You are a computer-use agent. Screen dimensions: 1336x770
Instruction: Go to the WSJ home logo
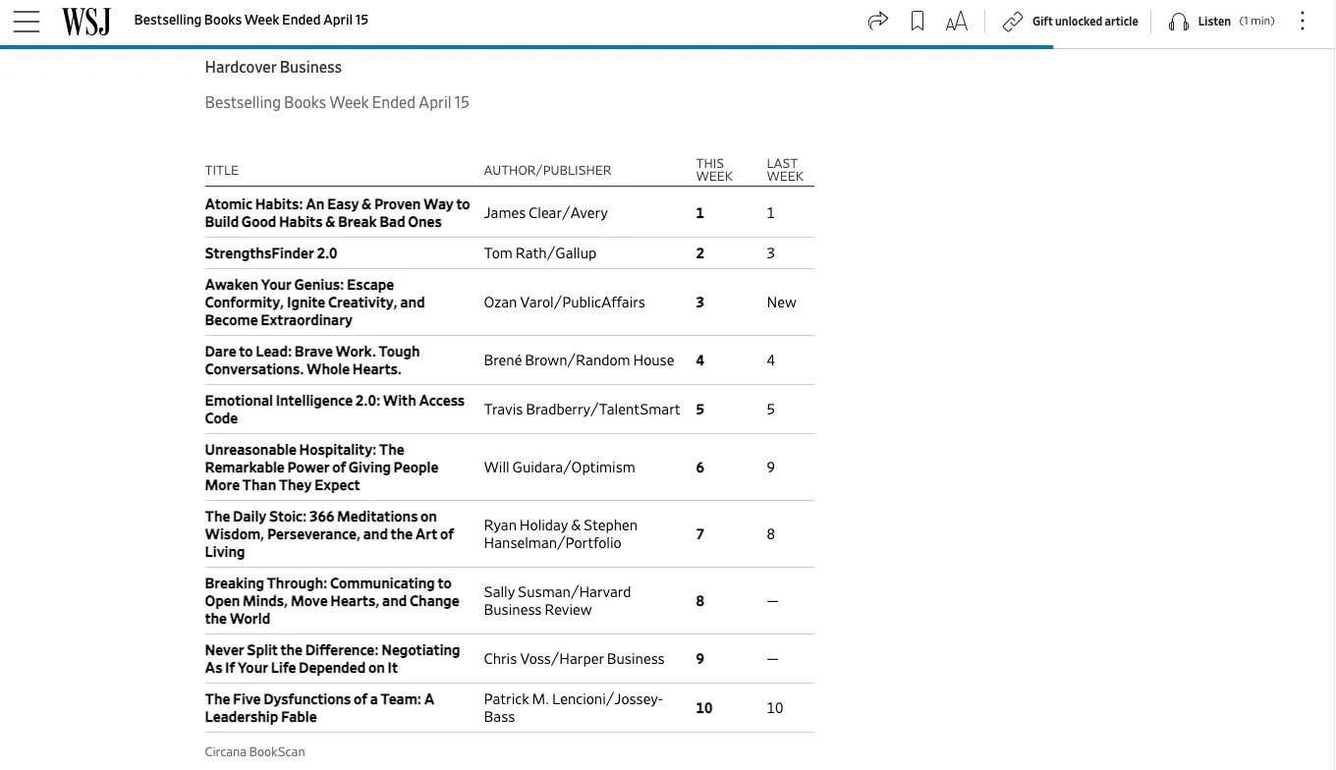[x=86, y=21]
